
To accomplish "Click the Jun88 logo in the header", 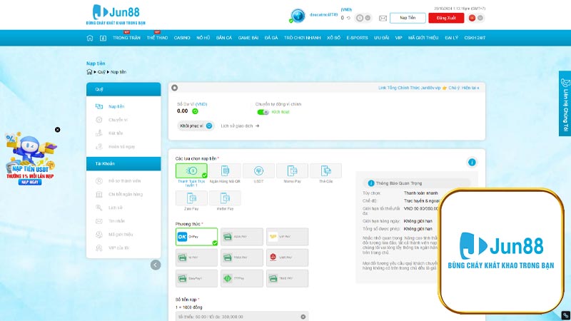I will [116, 14].
